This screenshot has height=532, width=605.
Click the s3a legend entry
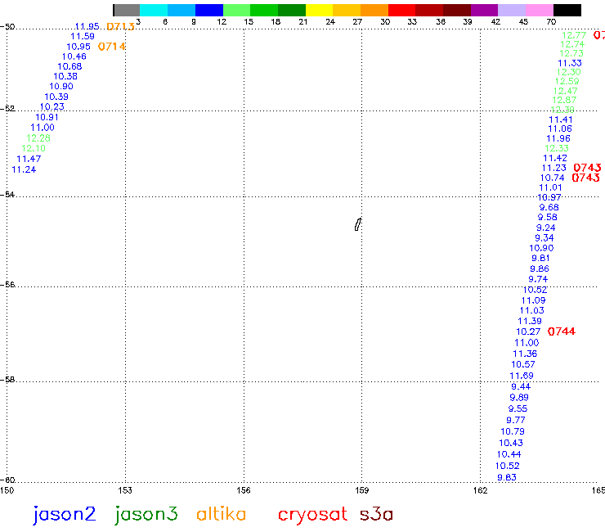pyautogui.click(x=376, y=515)
